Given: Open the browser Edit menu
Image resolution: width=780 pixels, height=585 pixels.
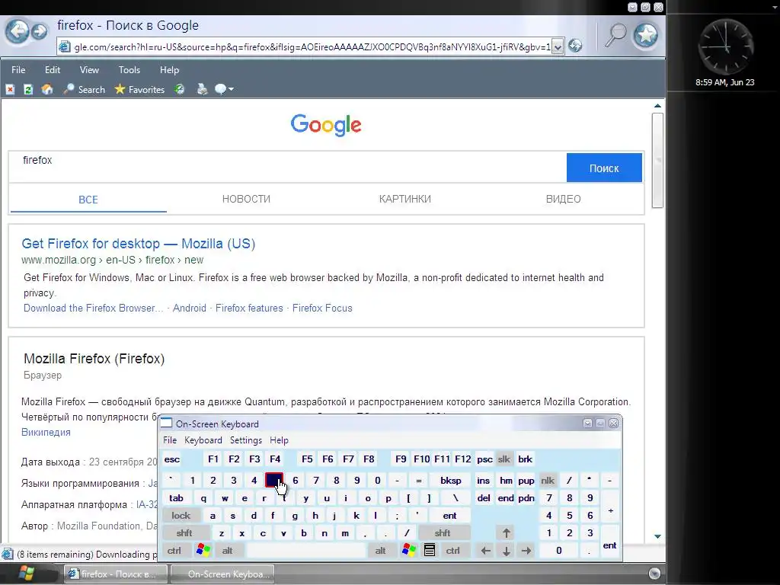Looking at the screenshot, I should tap(53, 70).
